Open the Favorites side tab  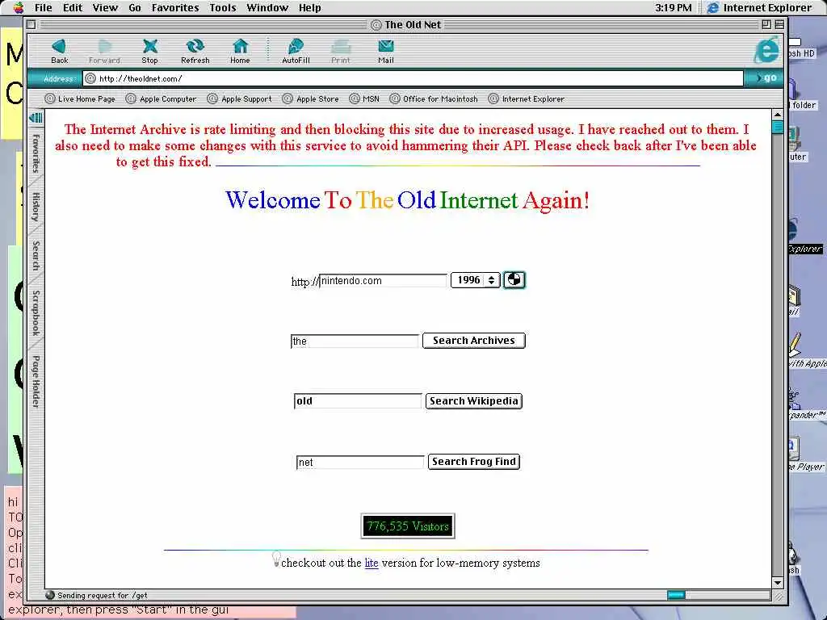pyautogui.click(x=36, y=153)
